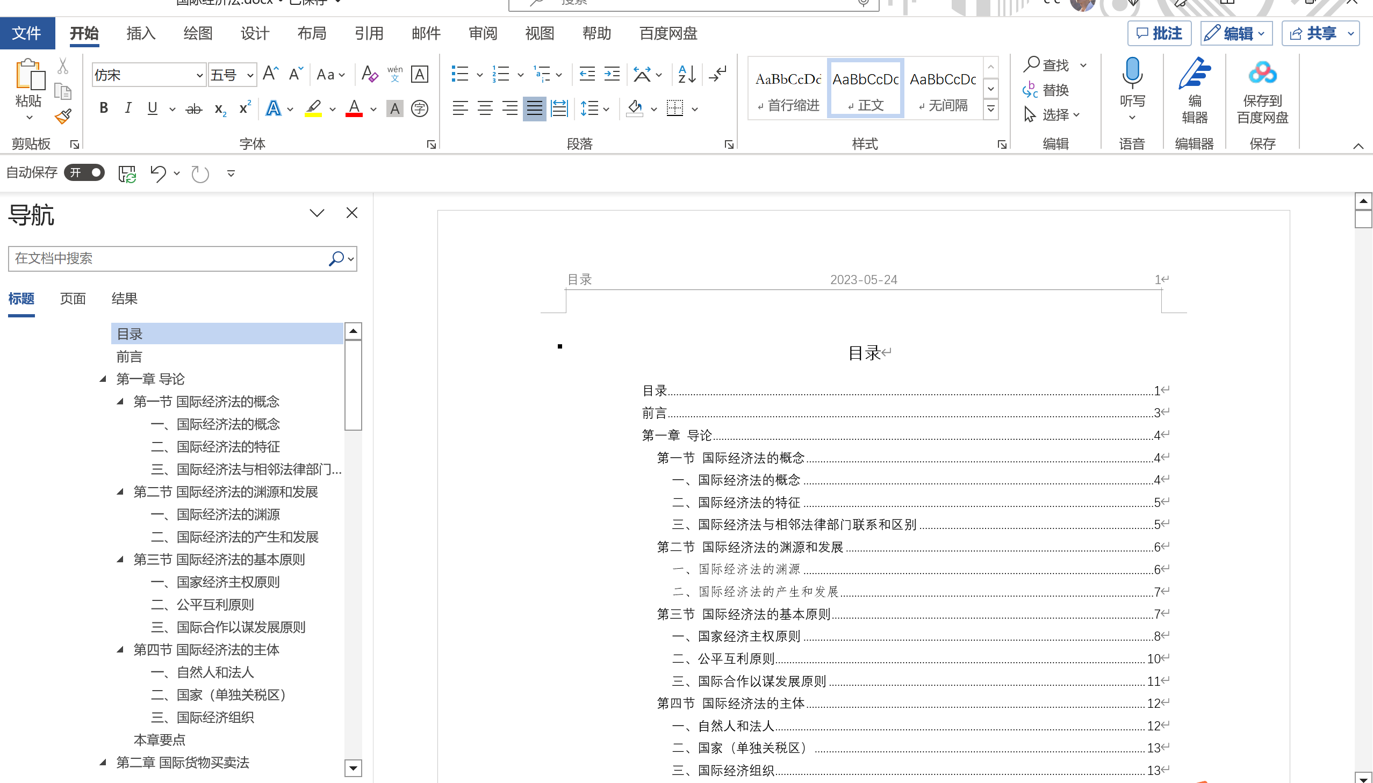Open the 结果 tab in navigation pane
This screenshot has height=783, width=1373.
[124, 299]
